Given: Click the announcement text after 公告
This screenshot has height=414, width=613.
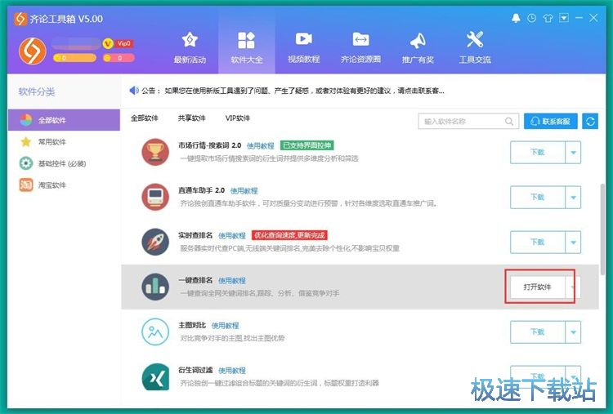Looking at the screenshot, I should pyautogui.click(x=304, y=91).
